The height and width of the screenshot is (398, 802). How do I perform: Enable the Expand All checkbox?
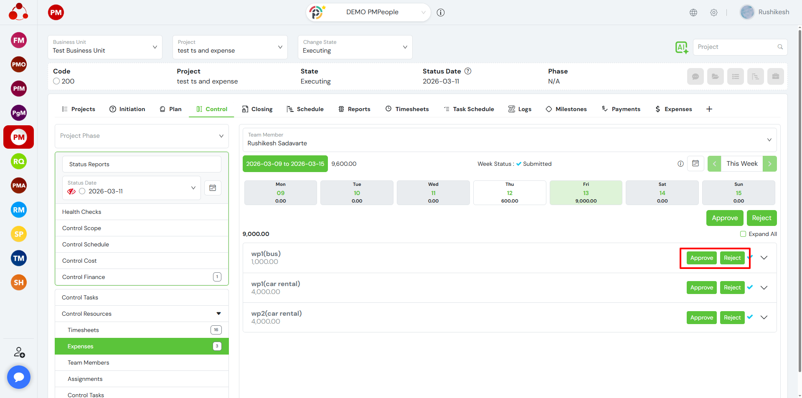tap(743, 234)
